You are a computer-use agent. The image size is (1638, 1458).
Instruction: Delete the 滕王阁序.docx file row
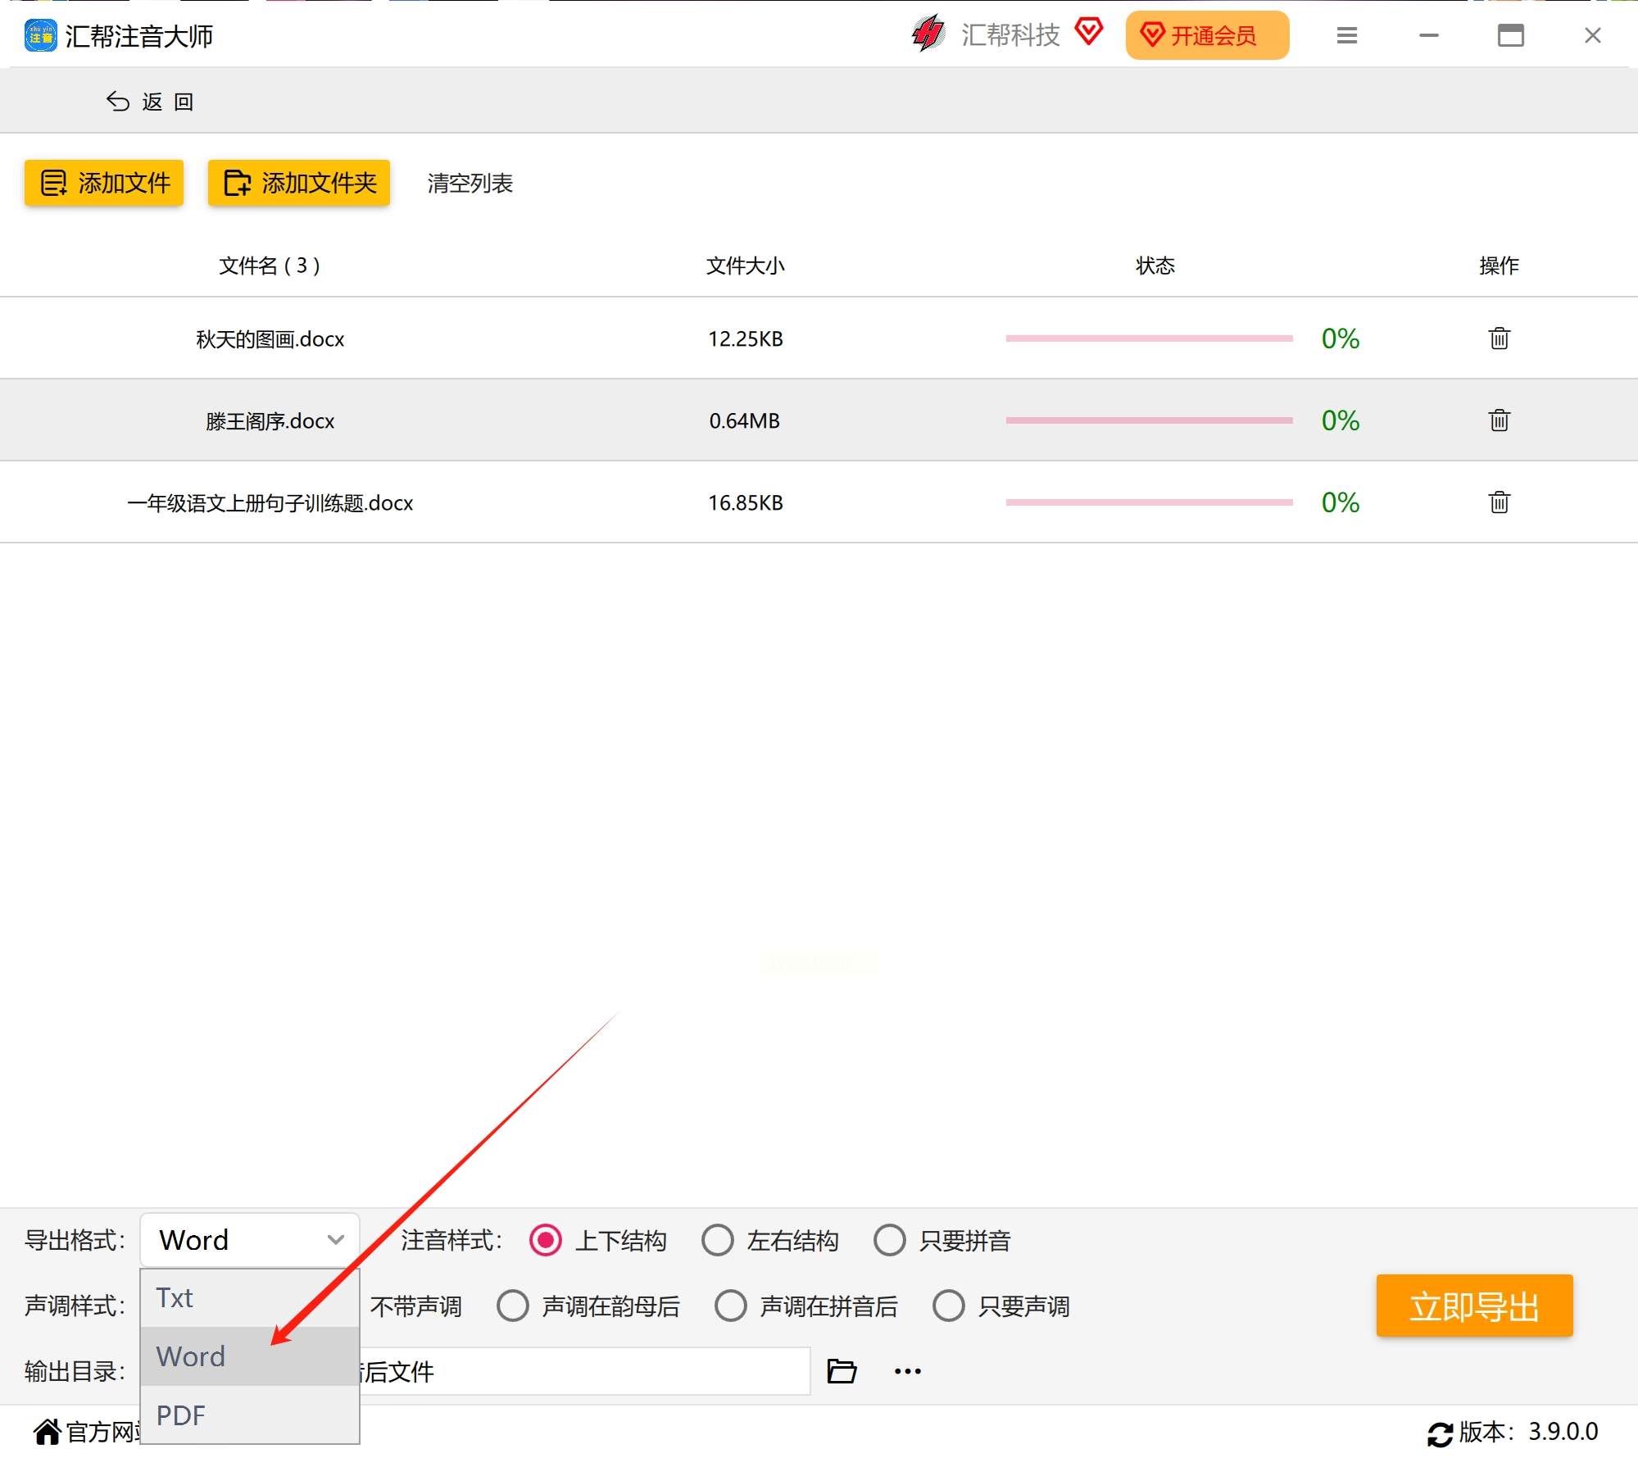pos(1499,420)
